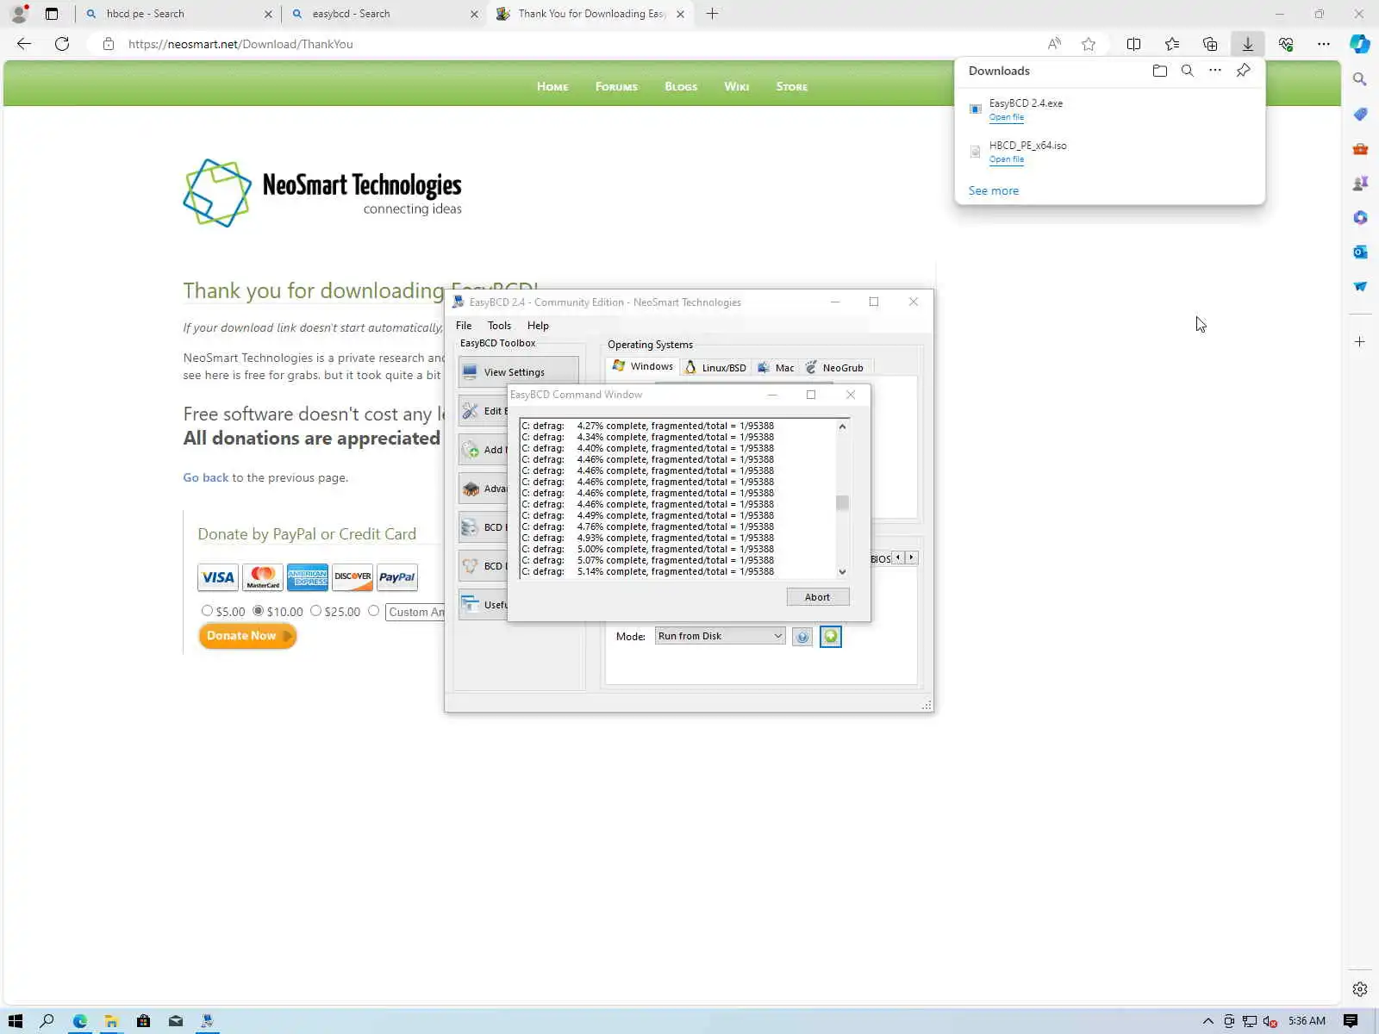The image size is (1379, 1034).
Task: Click the Custom Amount input field
Action: point(415,612)
